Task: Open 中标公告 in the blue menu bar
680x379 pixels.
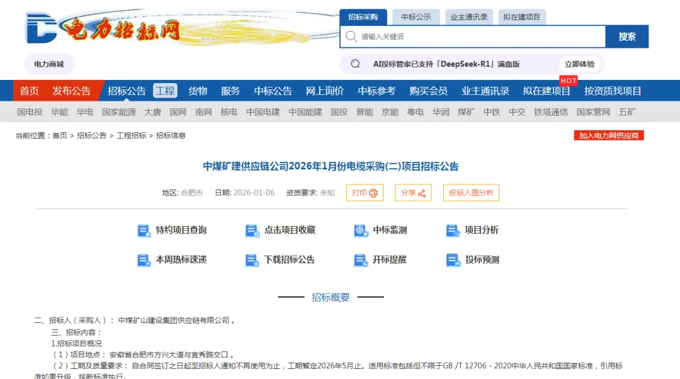Action: 273,91
